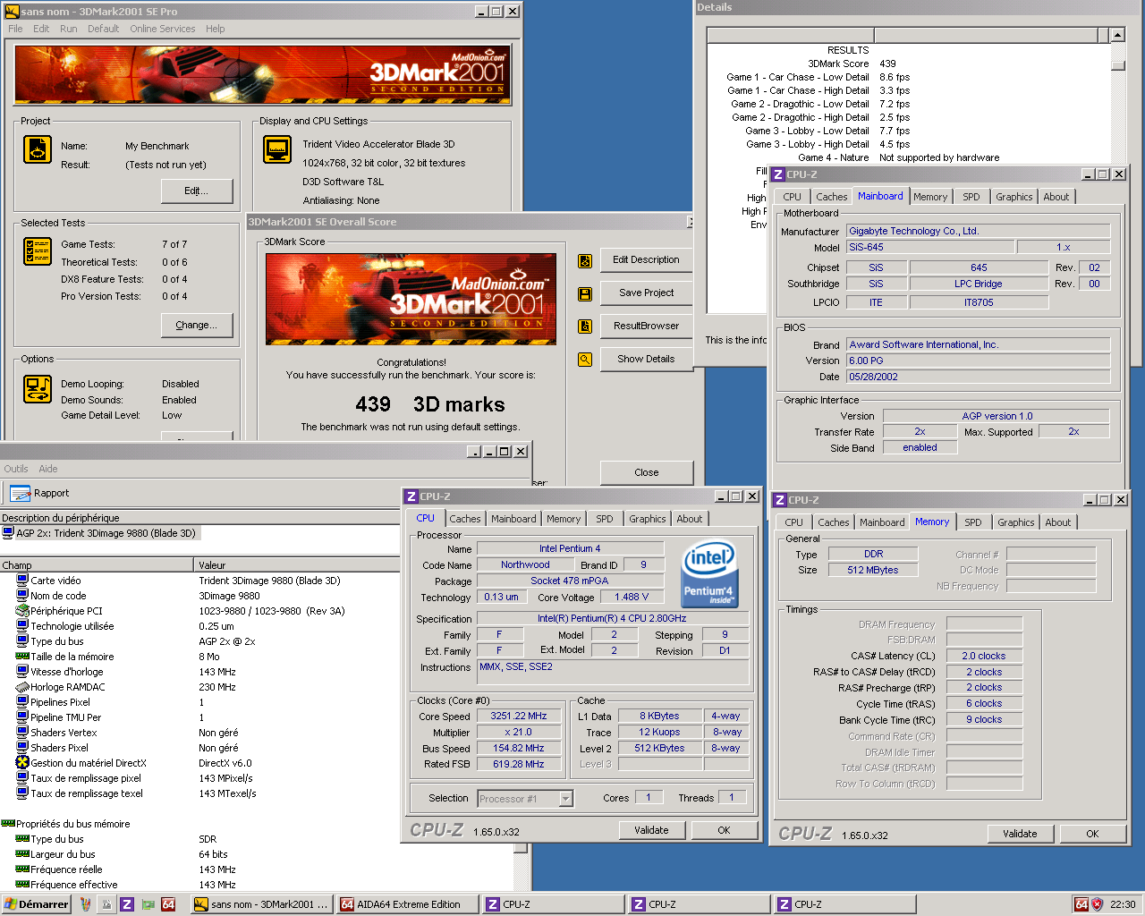Viewport: 1145px width, 916px height.
Task: Click the 439 3D marks score text
Action: 430,404
